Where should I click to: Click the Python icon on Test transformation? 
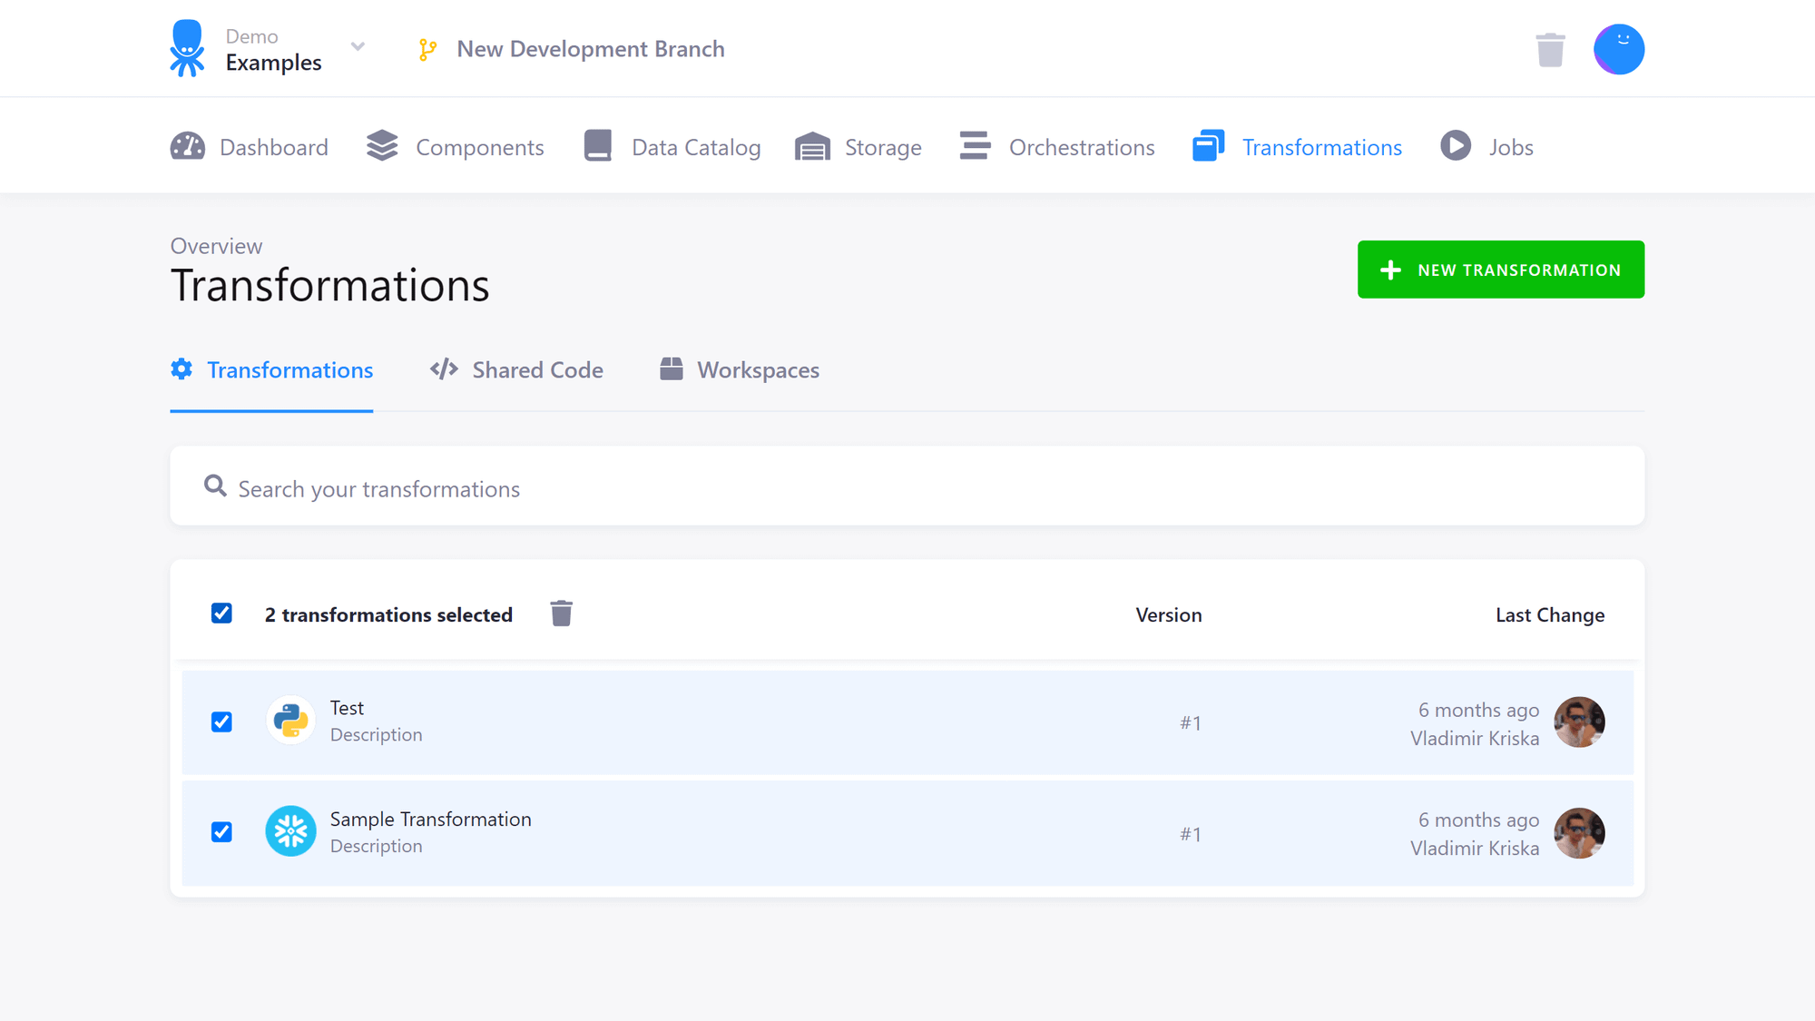290,720
